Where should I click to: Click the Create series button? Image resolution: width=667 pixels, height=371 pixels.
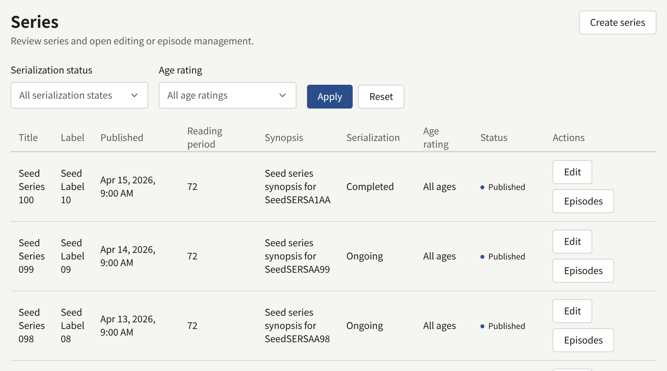pyautogui.click(x=617, y=23)
